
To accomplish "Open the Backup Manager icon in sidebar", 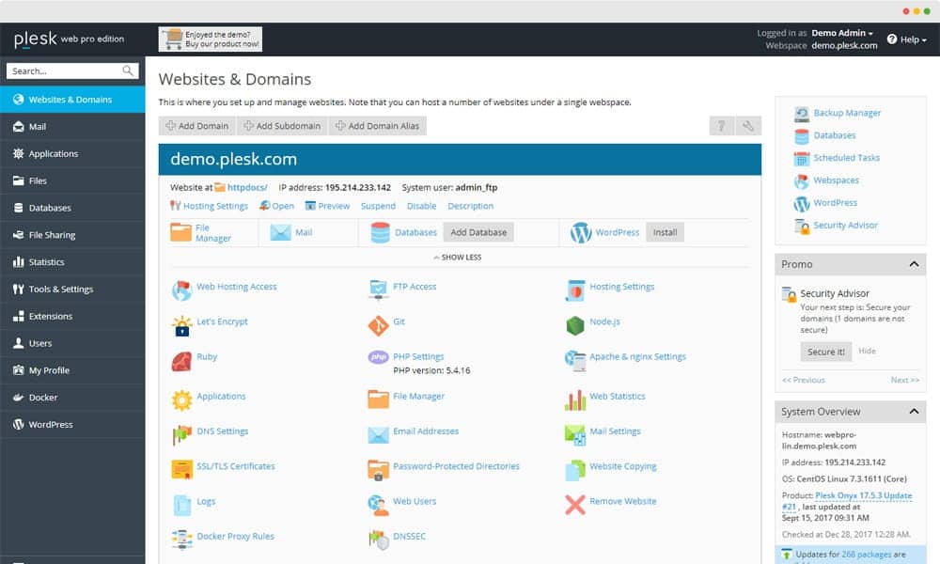I will 801,114.
